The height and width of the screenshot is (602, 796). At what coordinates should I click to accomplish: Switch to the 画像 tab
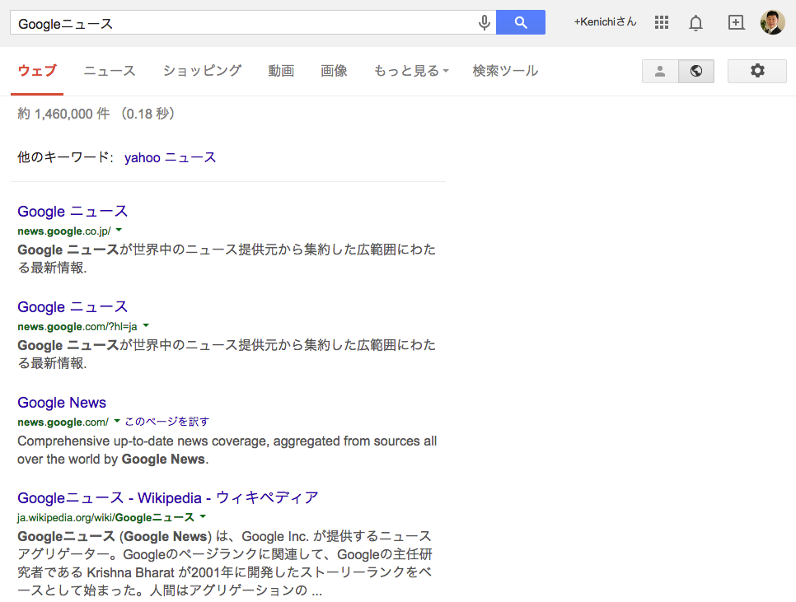tap(334, 71)
